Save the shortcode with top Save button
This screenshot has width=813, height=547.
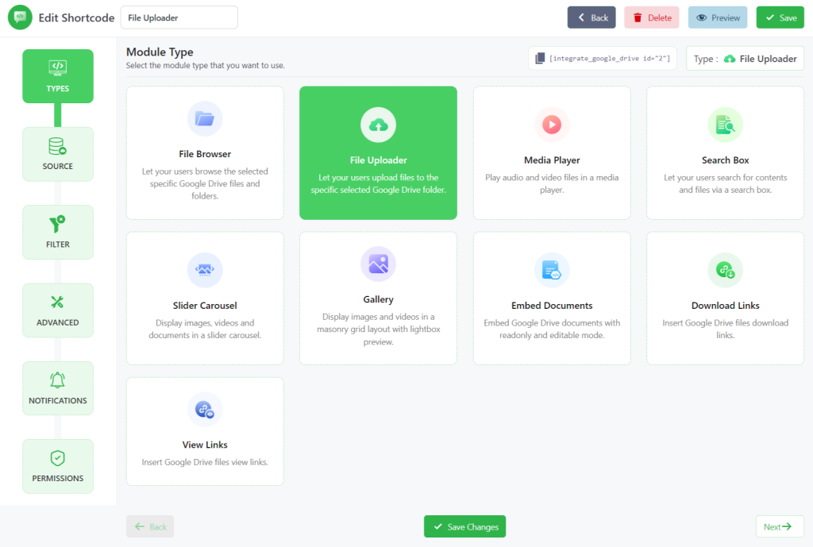pyautogui.click(x=780, y=17)
